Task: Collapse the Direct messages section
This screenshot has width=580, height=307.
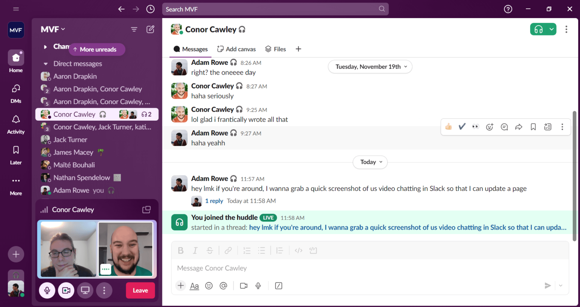Action: 46,63
